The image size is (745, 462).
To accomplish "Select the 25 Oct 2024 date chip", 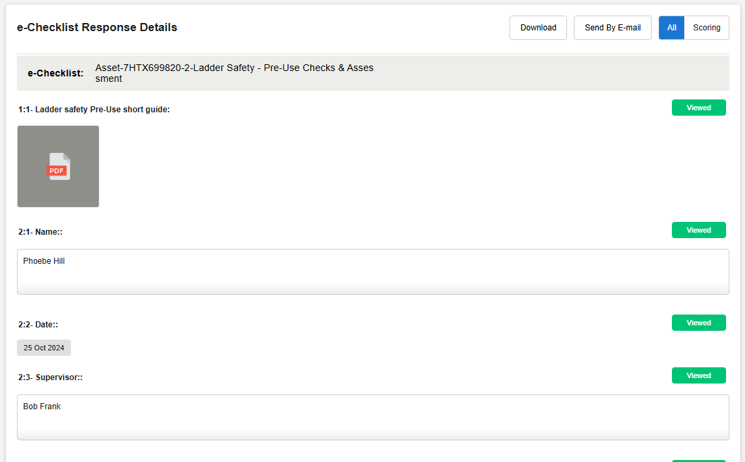I will coord(44,348).
